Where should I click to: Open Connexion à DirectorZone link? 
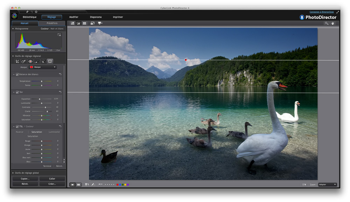tap(321, 12)
